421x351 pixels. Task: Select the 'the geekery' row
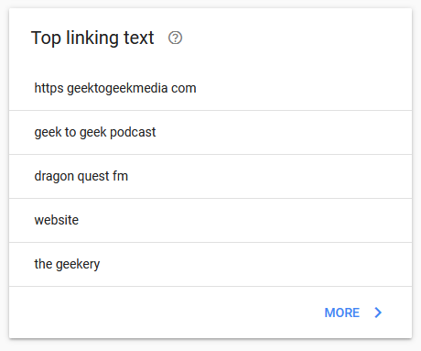coord(210,264)
